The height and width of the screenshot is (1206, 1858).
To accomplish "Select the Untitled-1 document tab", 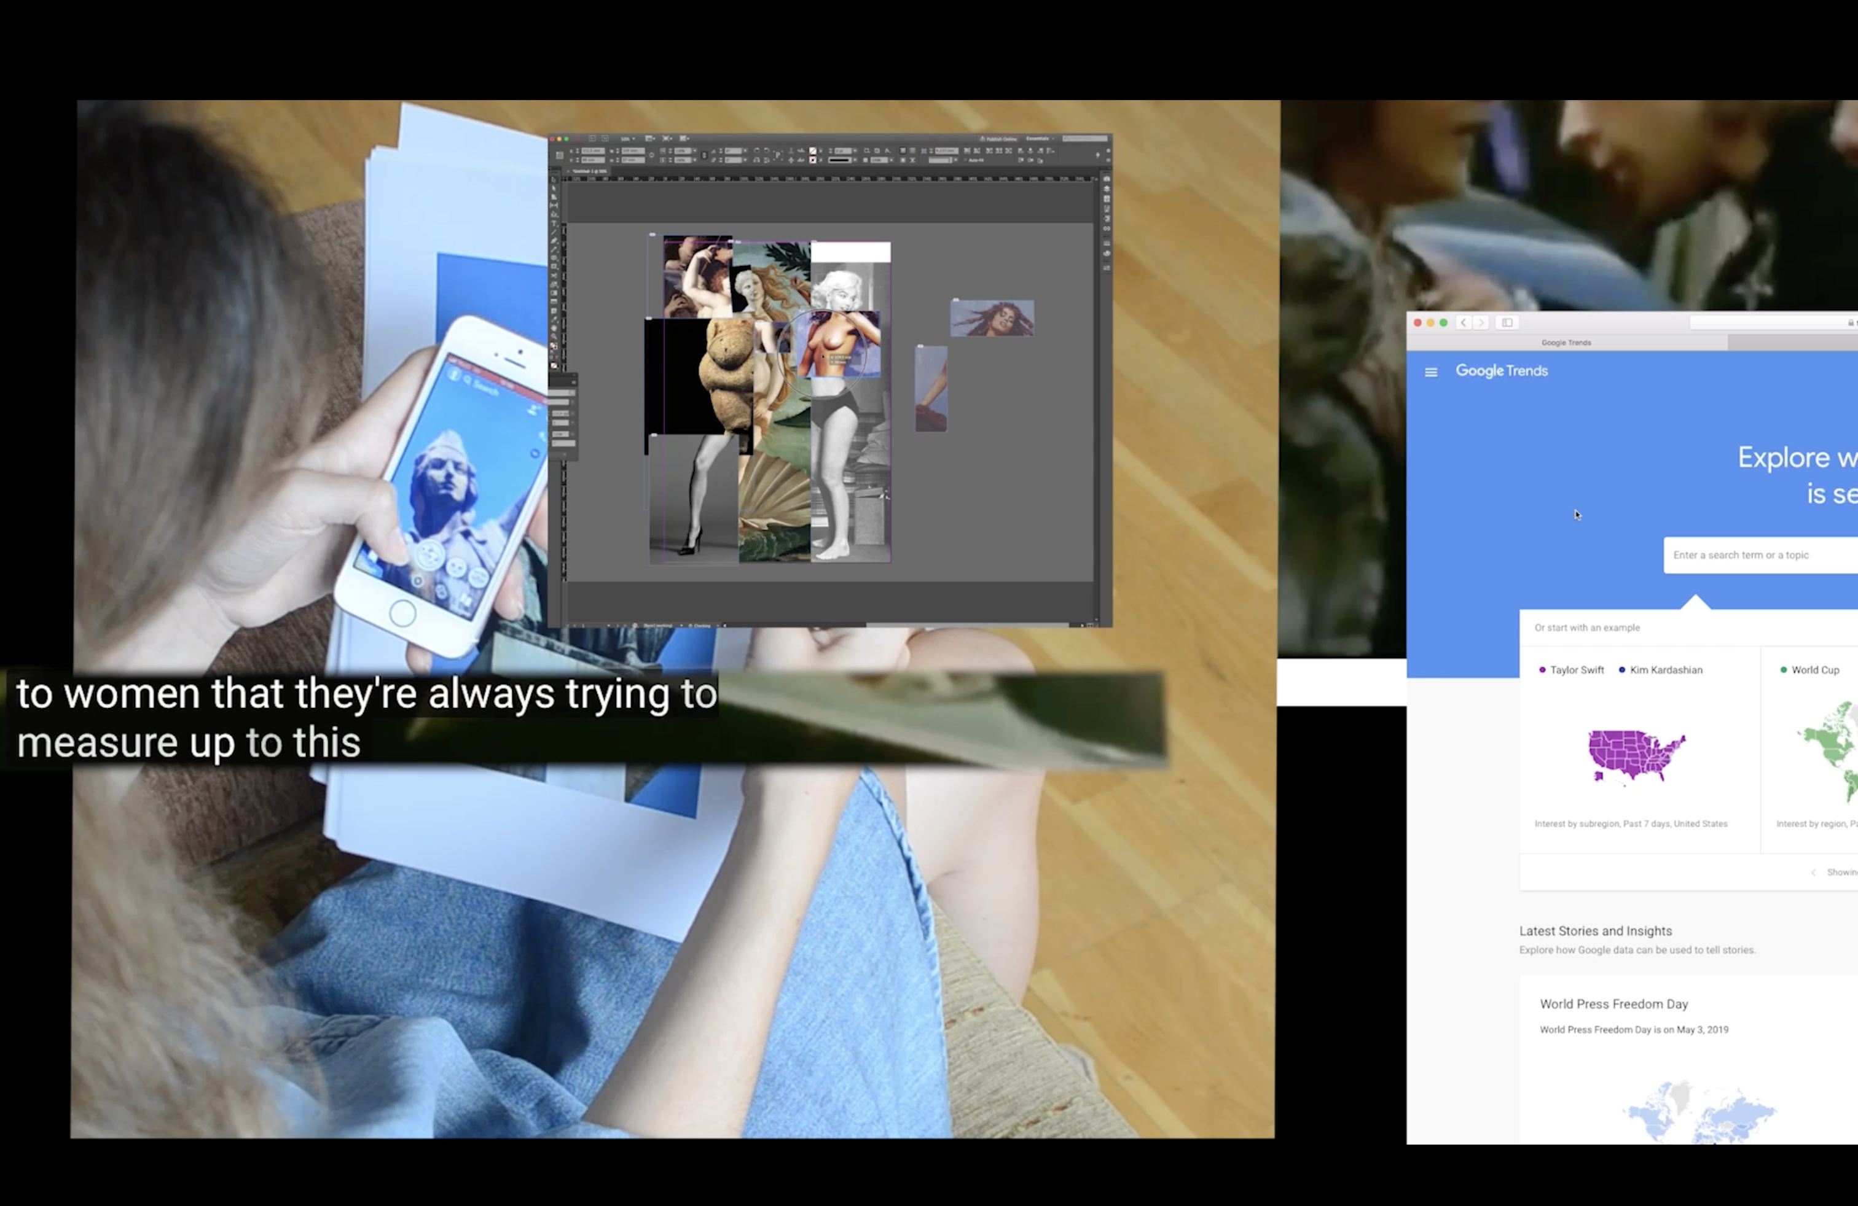I will pyautogui.click(x=591, y=171).
